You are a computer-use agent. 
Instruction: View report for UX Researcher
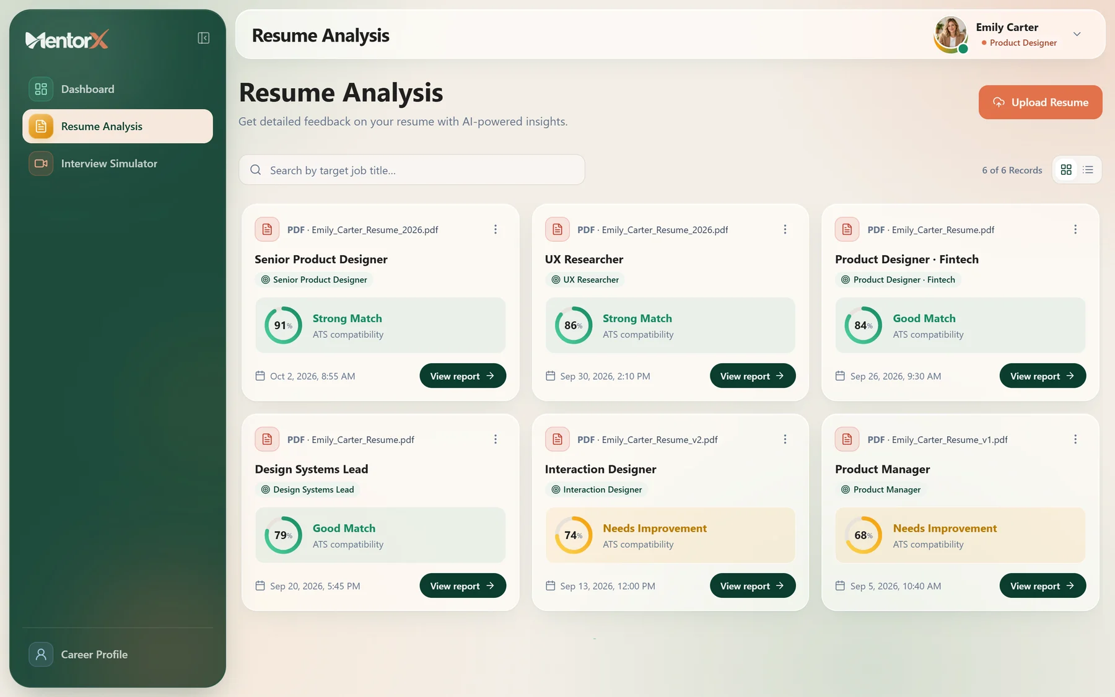pyautogui.click(x=753, y=376)
